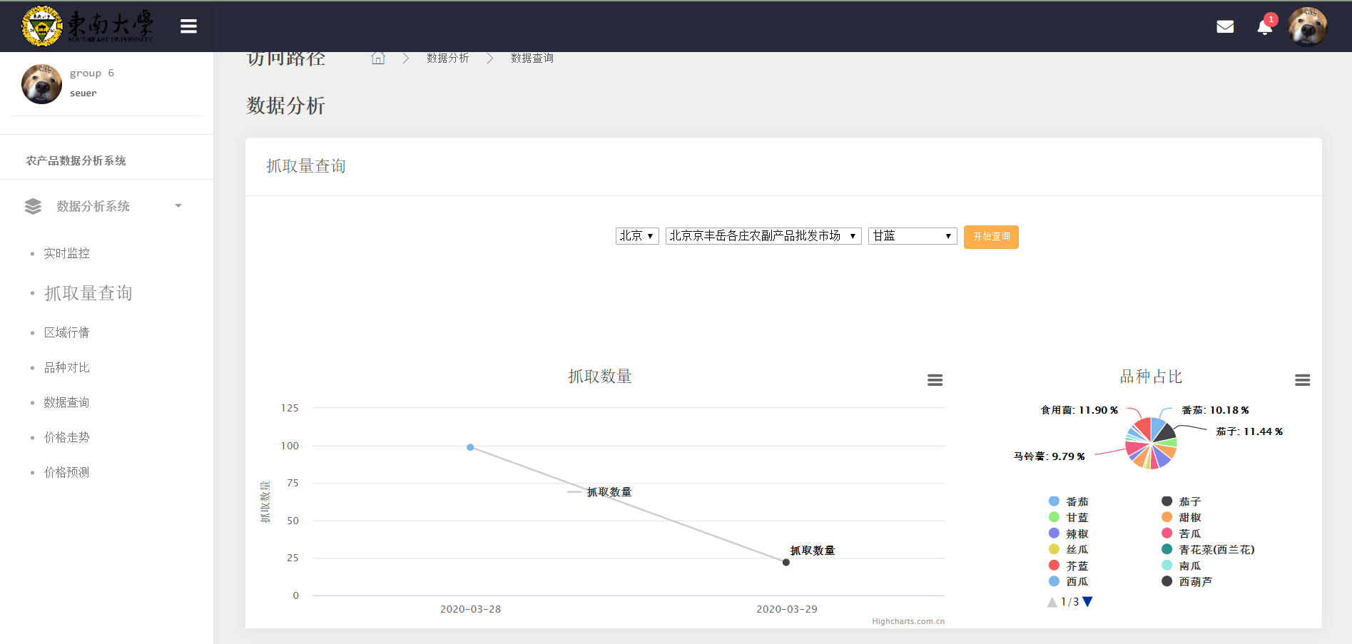Click the 农产品数据分析系统 sidebar heading
The image size is (1352, 644).
coord(76,160)
